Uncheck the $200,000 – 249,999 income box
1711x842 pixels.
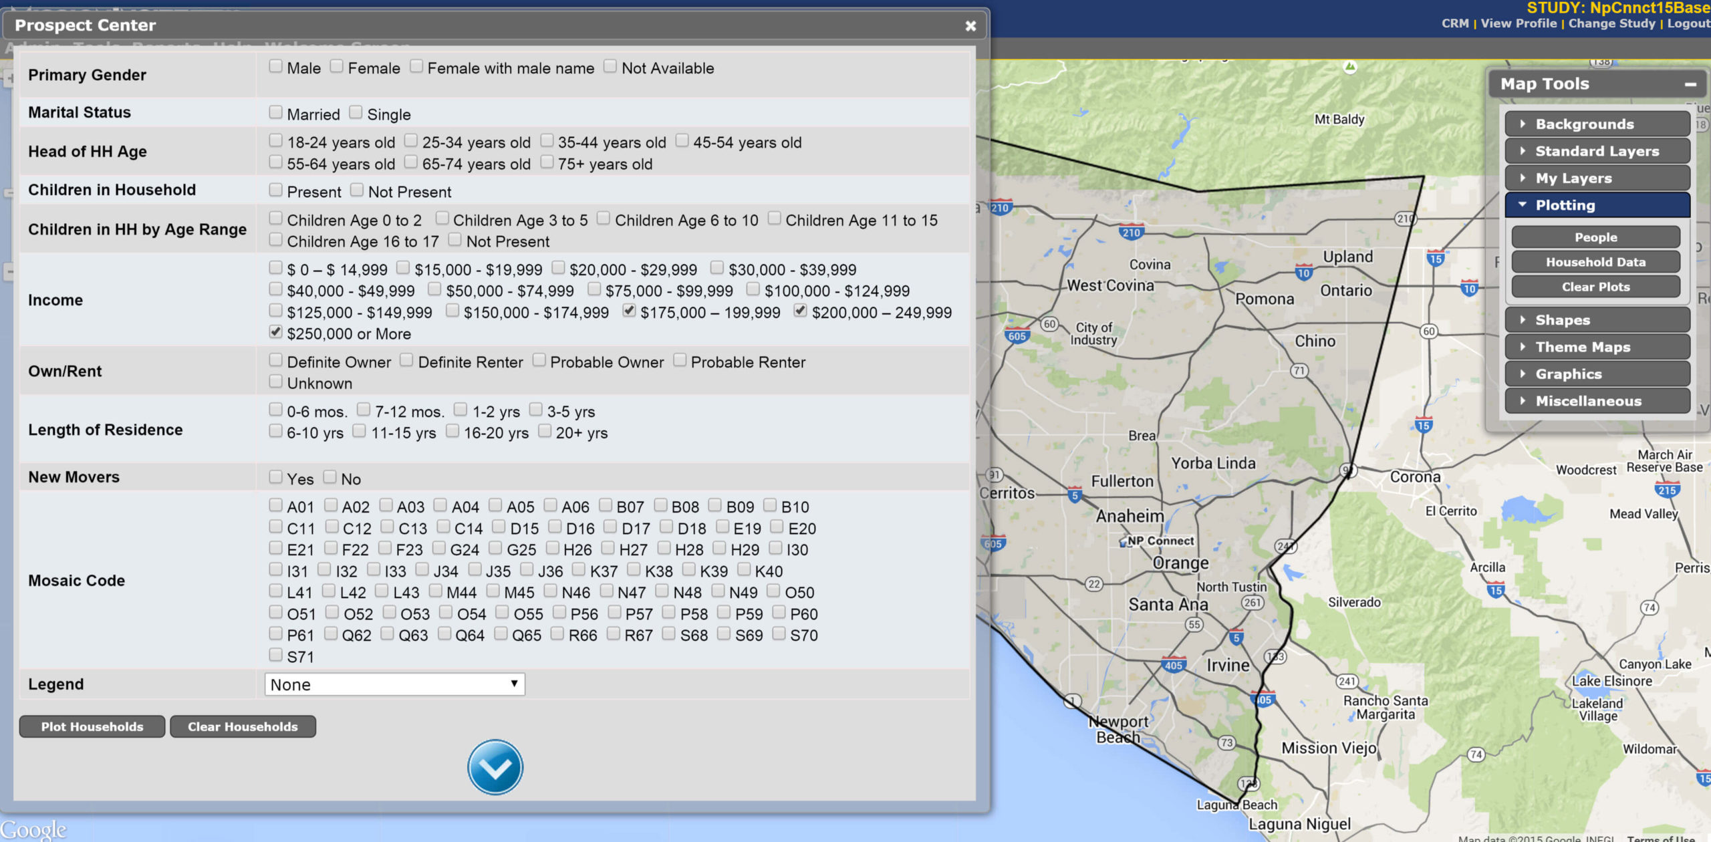click(x=800, y=310)
